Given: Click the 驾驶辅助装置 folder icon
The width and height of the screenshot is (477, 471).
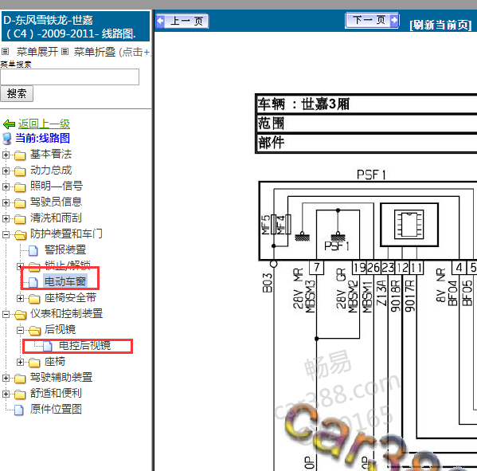Looking at the screenshot, I should tap(20, 378).
